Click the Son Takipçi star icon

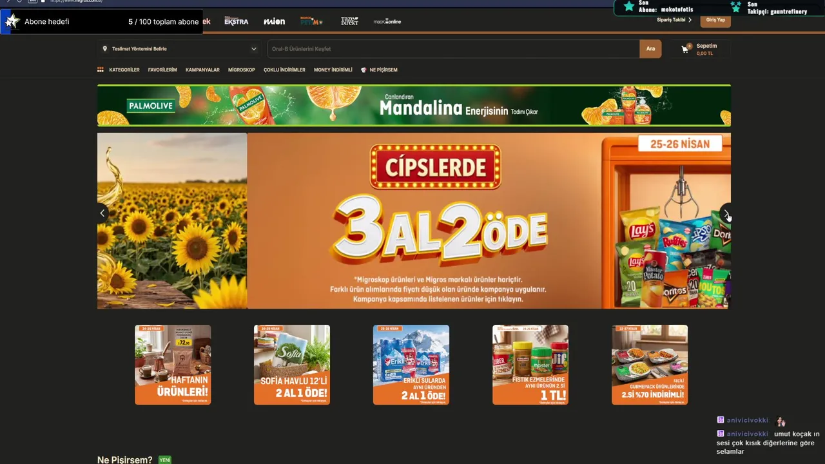click(x=736, y=7)
